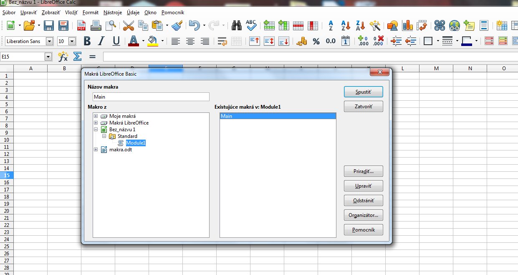Toggle Wrap Text in cell
The image size is (518, 275).
coord(222,41)
